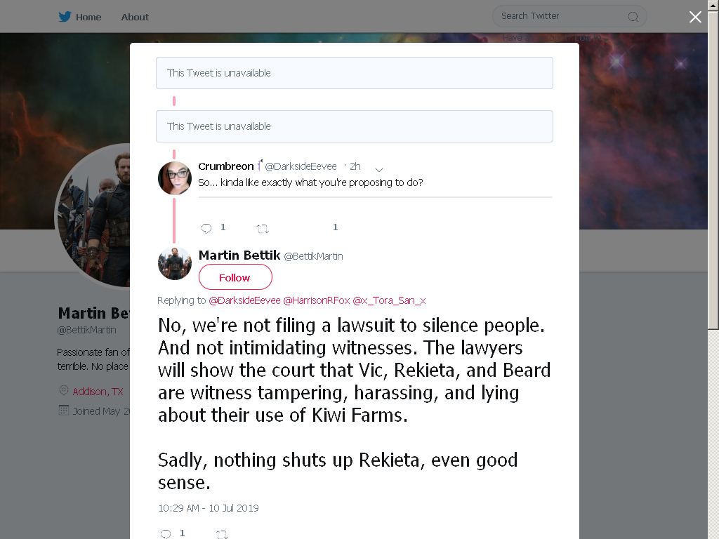Click the Addison, TX location link
The image size is (719, 539).
[98, 392]
